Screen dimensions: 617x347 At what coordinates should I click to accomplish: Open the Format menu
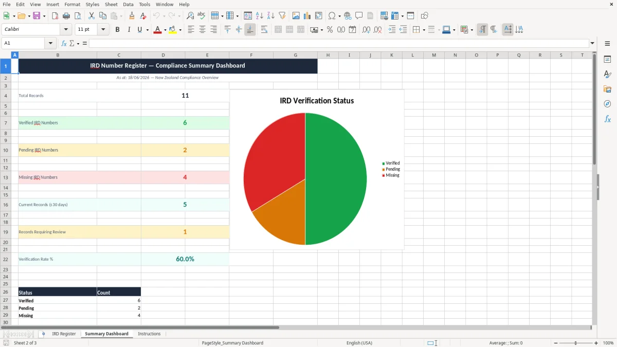click(72, 4)
